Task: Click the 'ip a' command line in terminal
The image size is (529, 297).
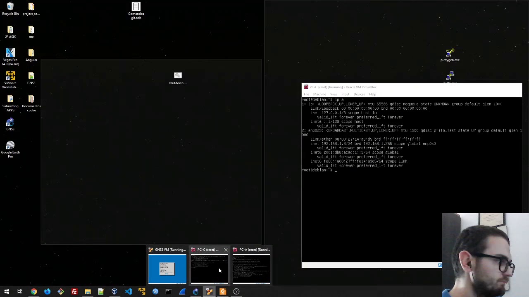Action: pyautogui.click(x=323, y=100)
